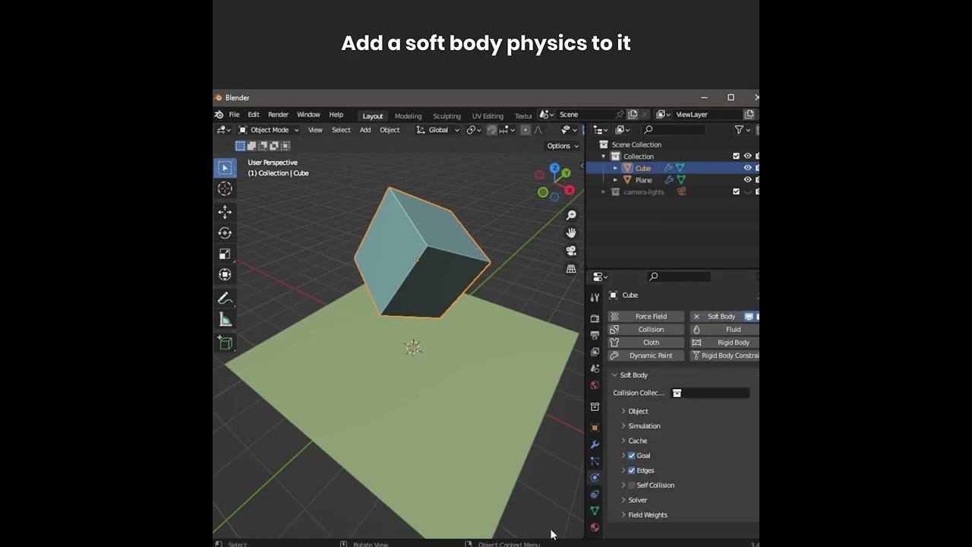Select the Annotate tool

point(225,299)
